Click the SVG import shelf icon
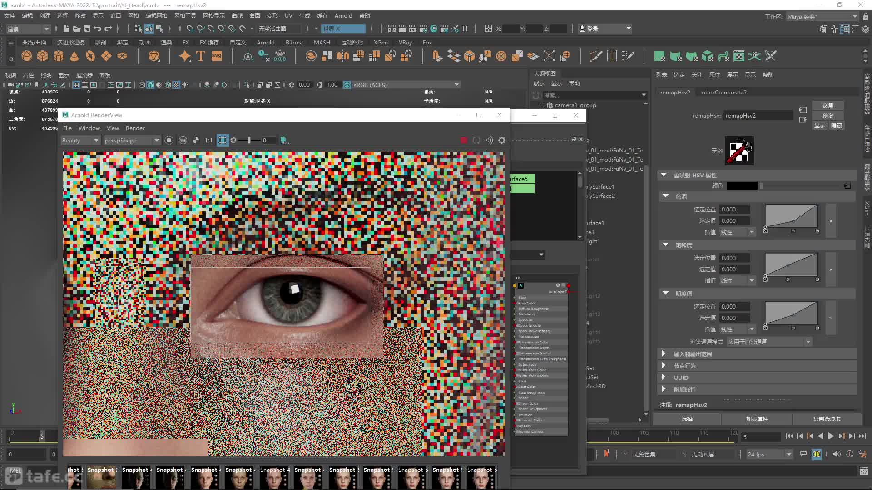 217,56
